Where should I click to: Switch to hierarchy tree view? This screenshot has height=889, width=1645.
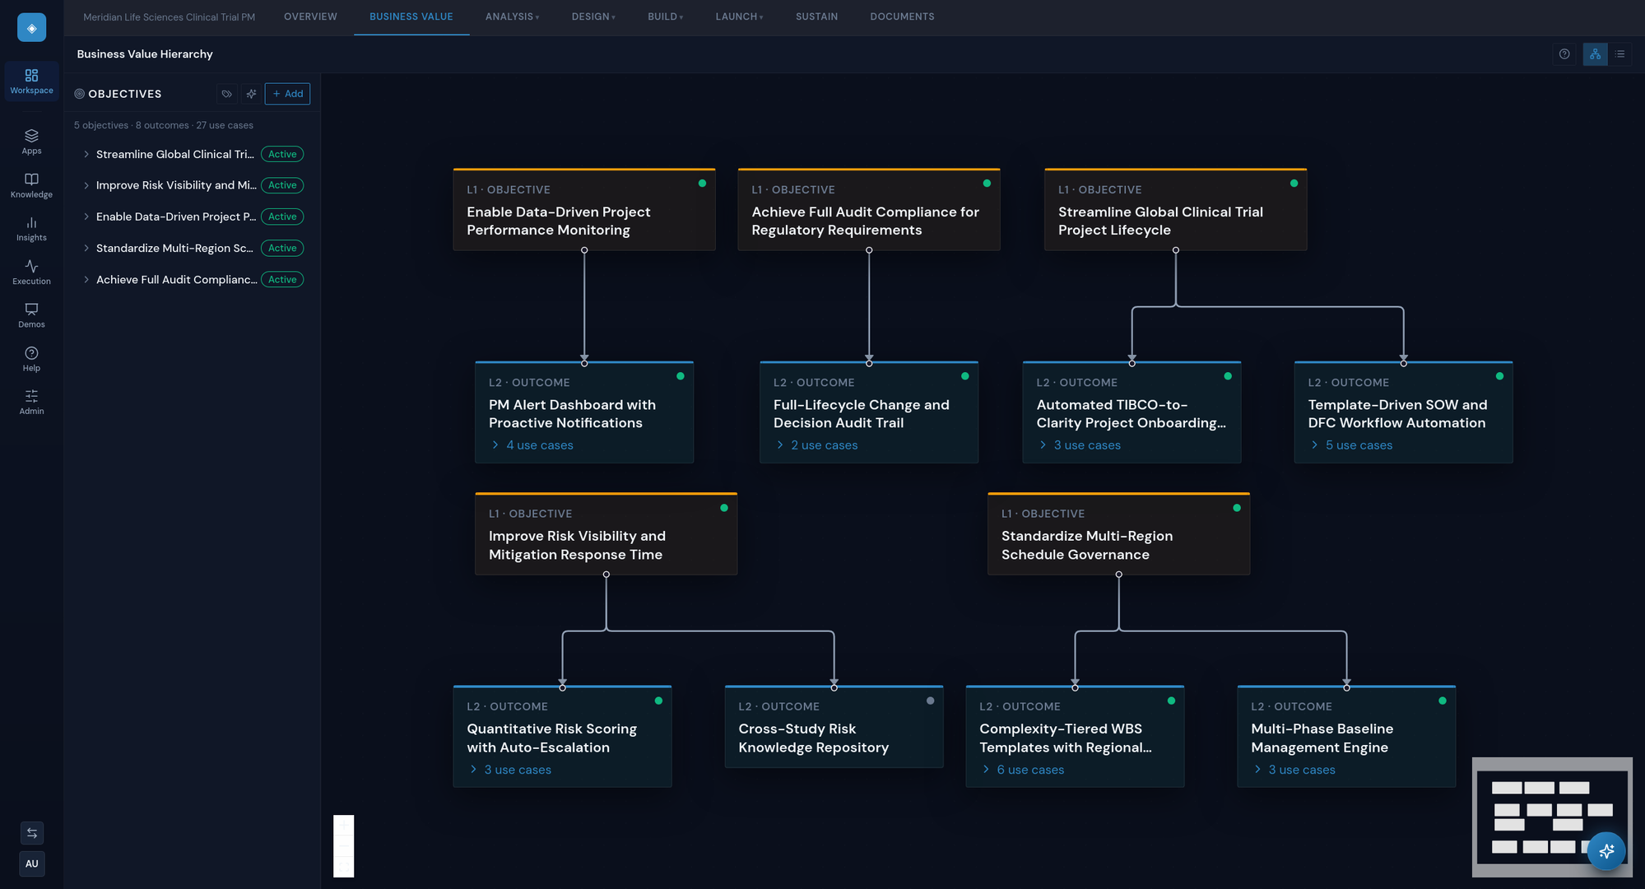coord(1595,54)
